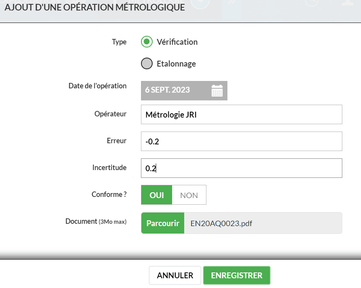Click the EN20AQ0023.pdf file name

221,223
